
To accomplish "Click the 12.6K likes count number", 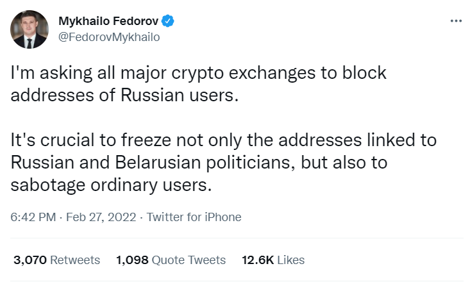I will coord(258,260).
